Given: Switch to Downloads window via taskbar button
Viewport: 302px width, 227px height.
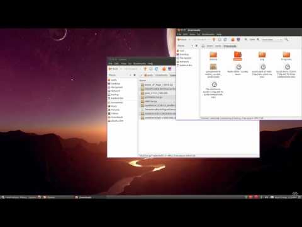Looking at the screenshot, I should [x=91, y=197].
